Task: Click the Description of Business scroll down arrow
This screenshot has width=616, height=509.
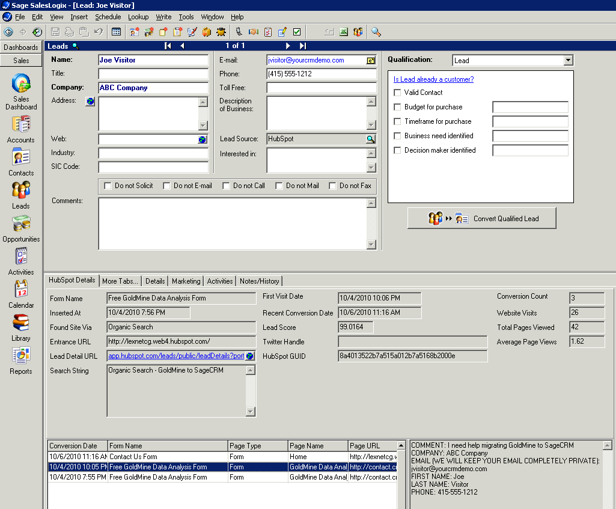Action: click(371, 125)
